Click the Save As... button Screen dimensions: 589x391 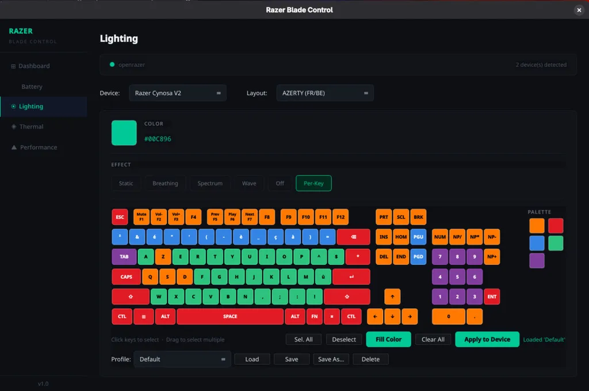[x=331, y=359]
